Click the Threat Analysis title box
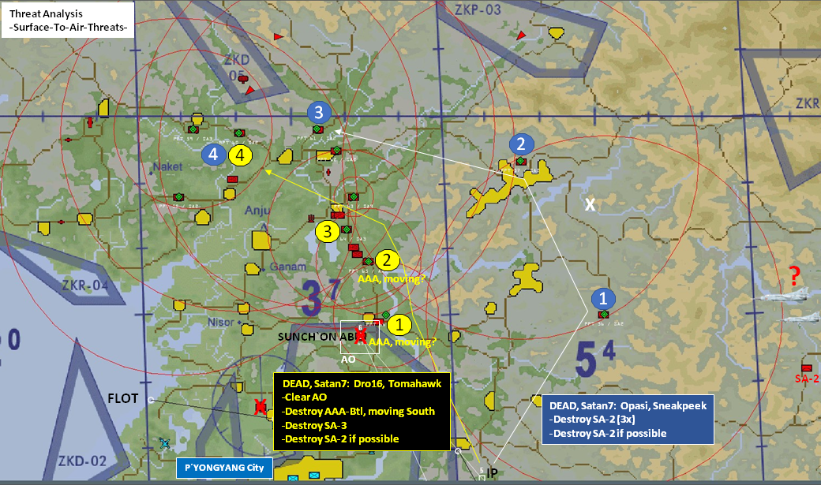821x485 pixels. 68,20
